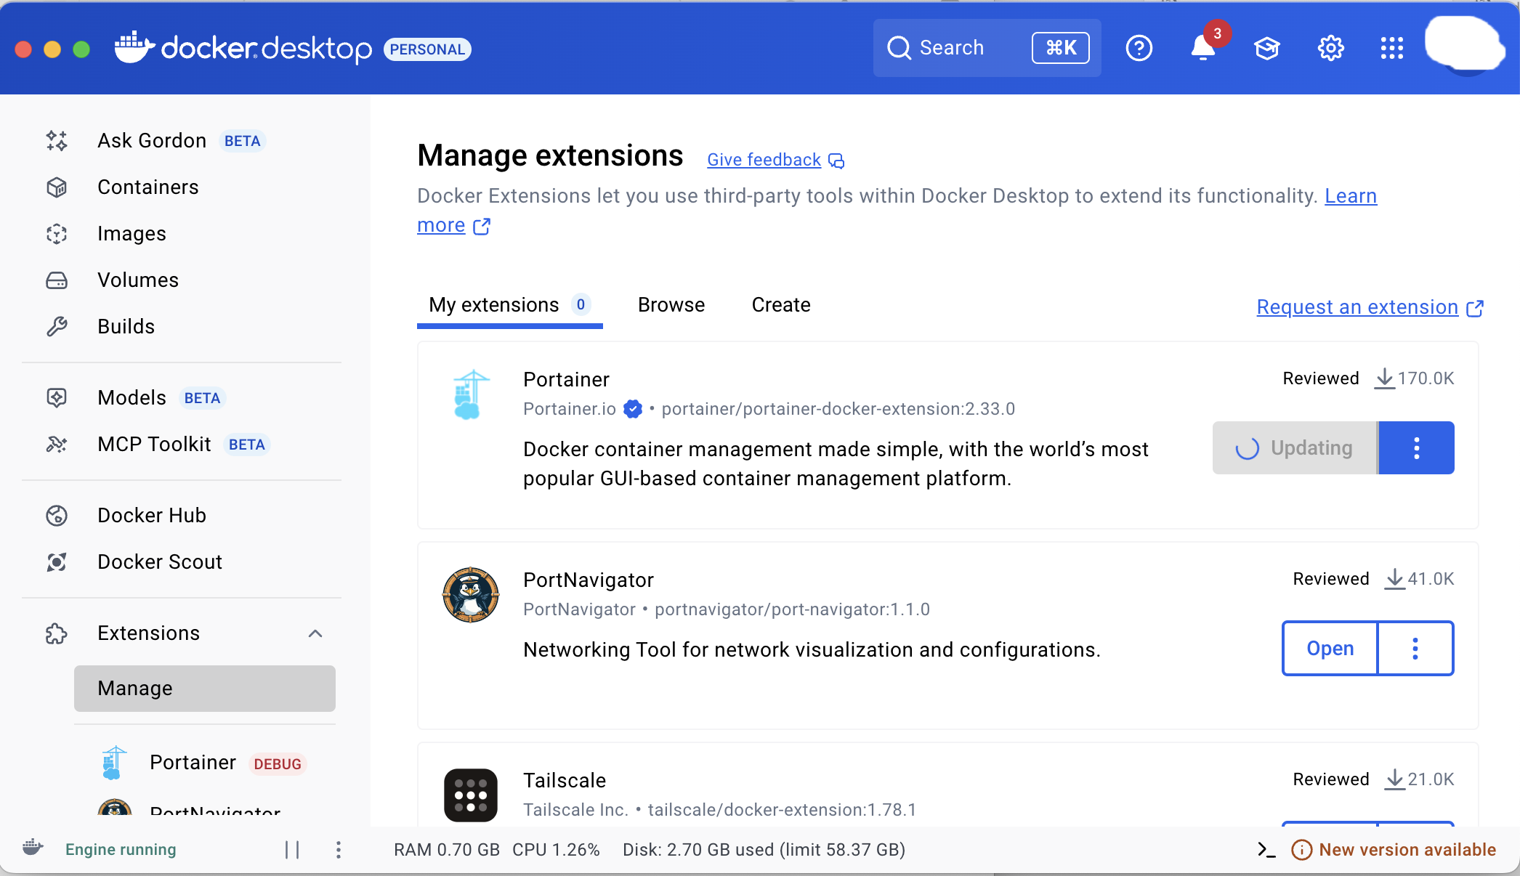Image resolution: width=1520 pixels, height=876 pixels.
Task: Click the Docker whale logo in header
Action: [135, 48]
